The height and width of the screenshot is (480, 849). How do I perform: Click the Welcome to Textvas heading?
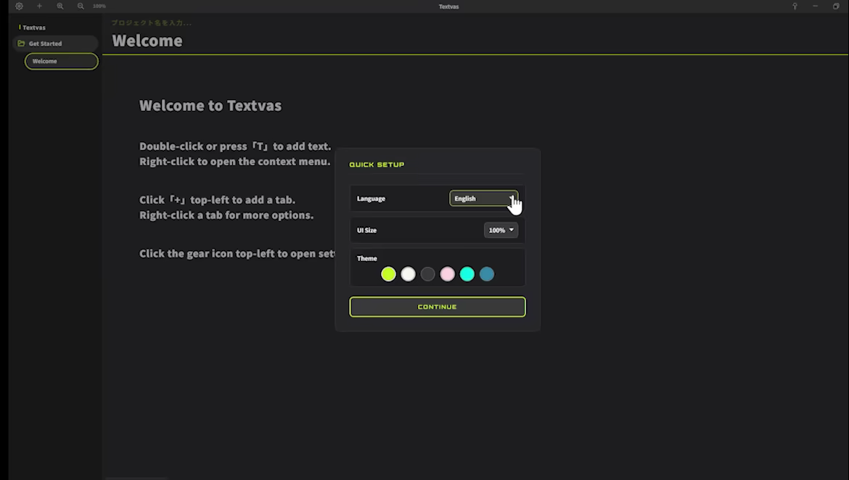click(210, 106)
